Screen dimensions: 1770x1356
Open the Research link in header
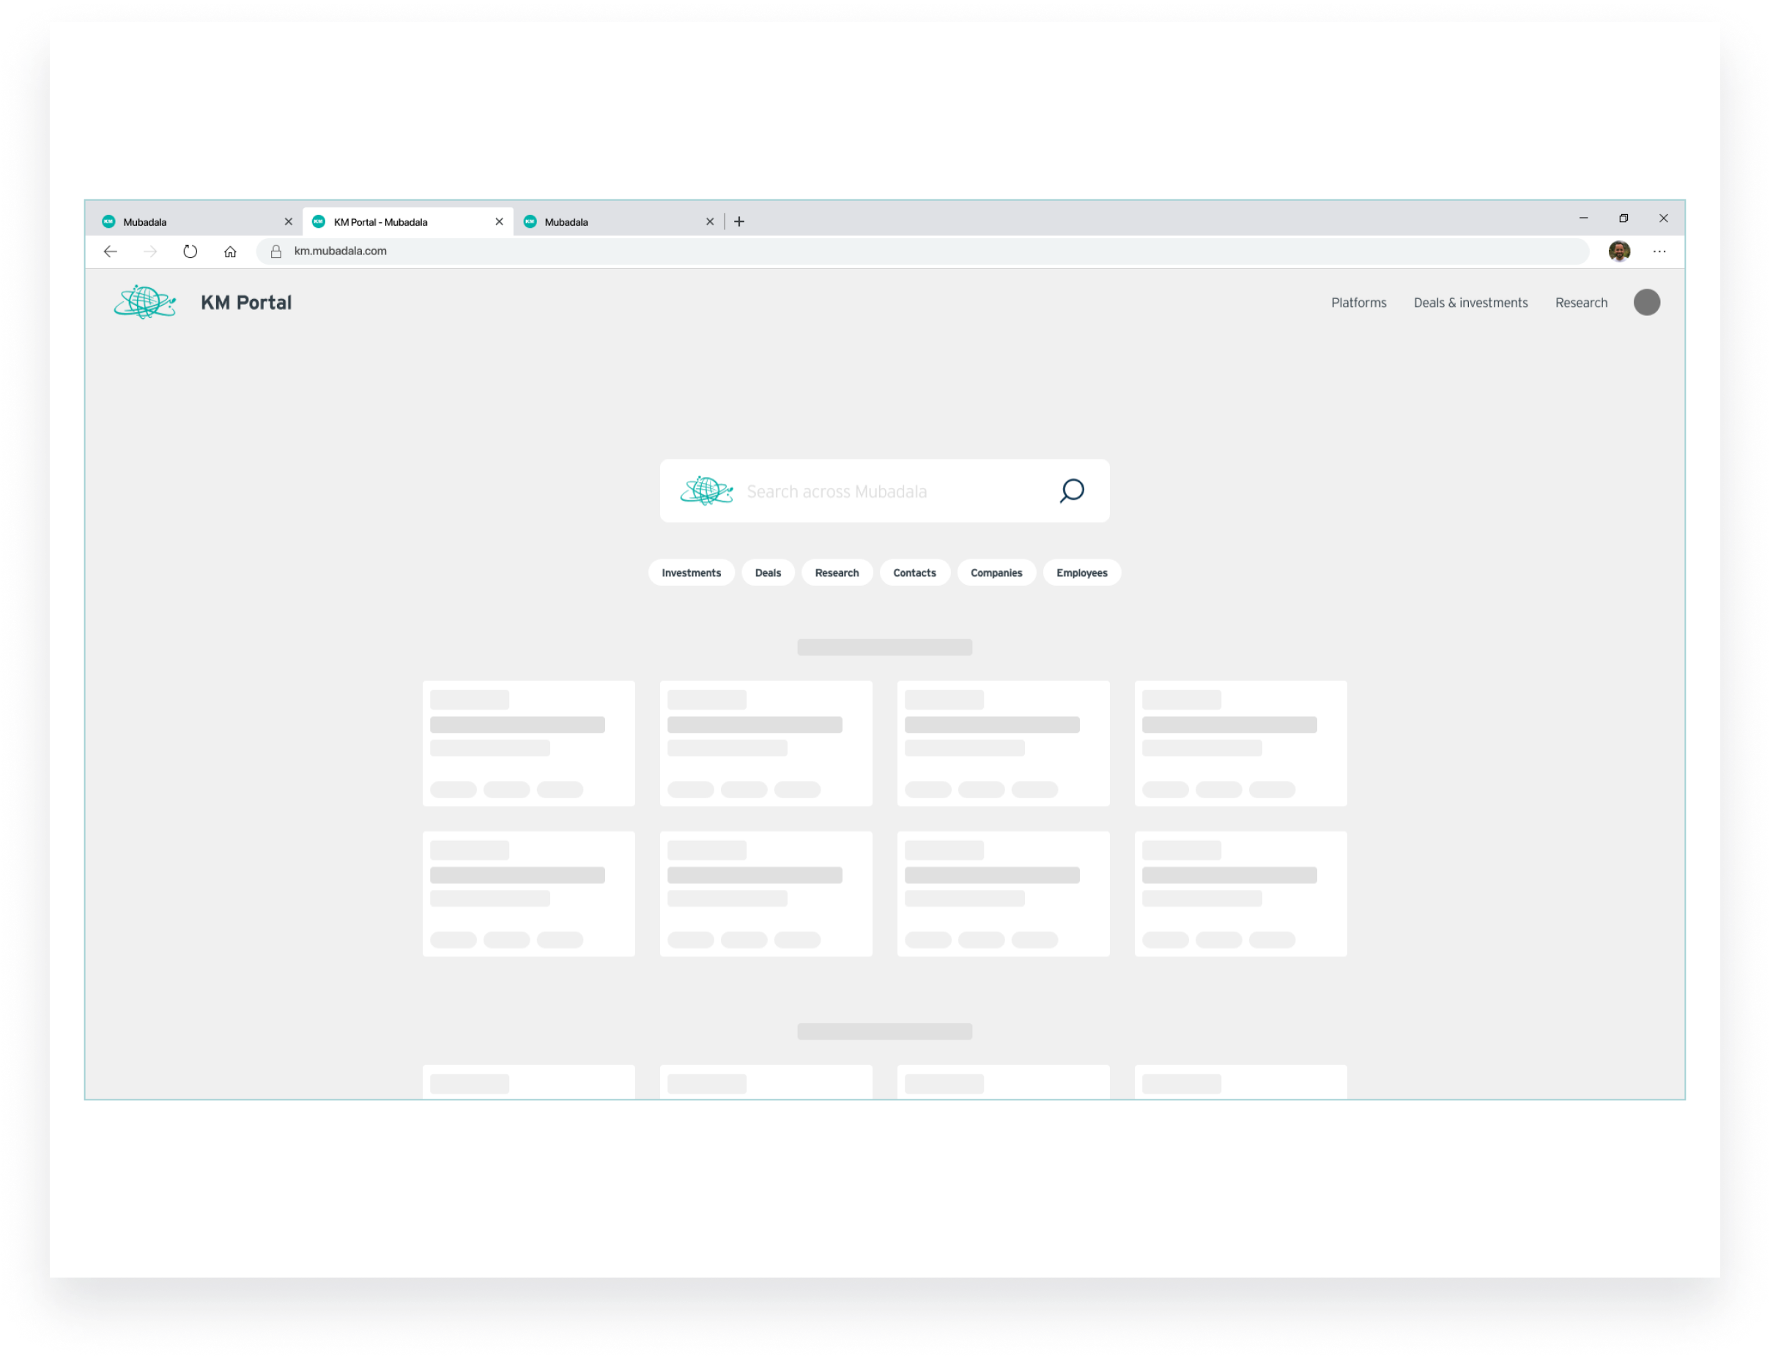point(1580,303)
